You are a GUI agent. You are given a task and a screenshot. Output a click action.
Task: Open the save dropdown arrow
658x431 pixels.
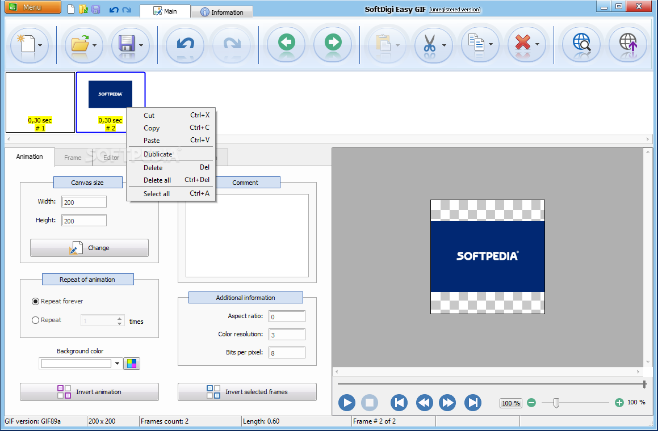[x=141, y=45]
